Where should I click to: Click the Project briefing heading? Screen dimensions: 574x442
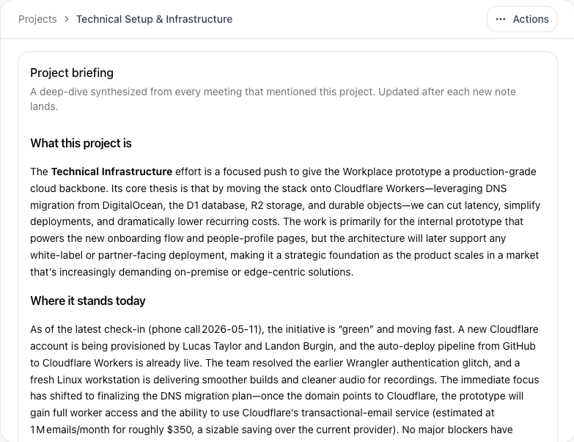pyautogui.click(x=72, y=73)
